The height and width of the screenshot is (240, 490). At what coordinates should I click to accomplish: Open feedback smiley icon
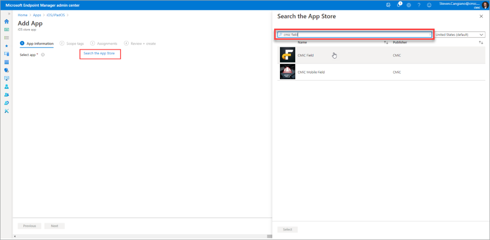pos(429,5)
